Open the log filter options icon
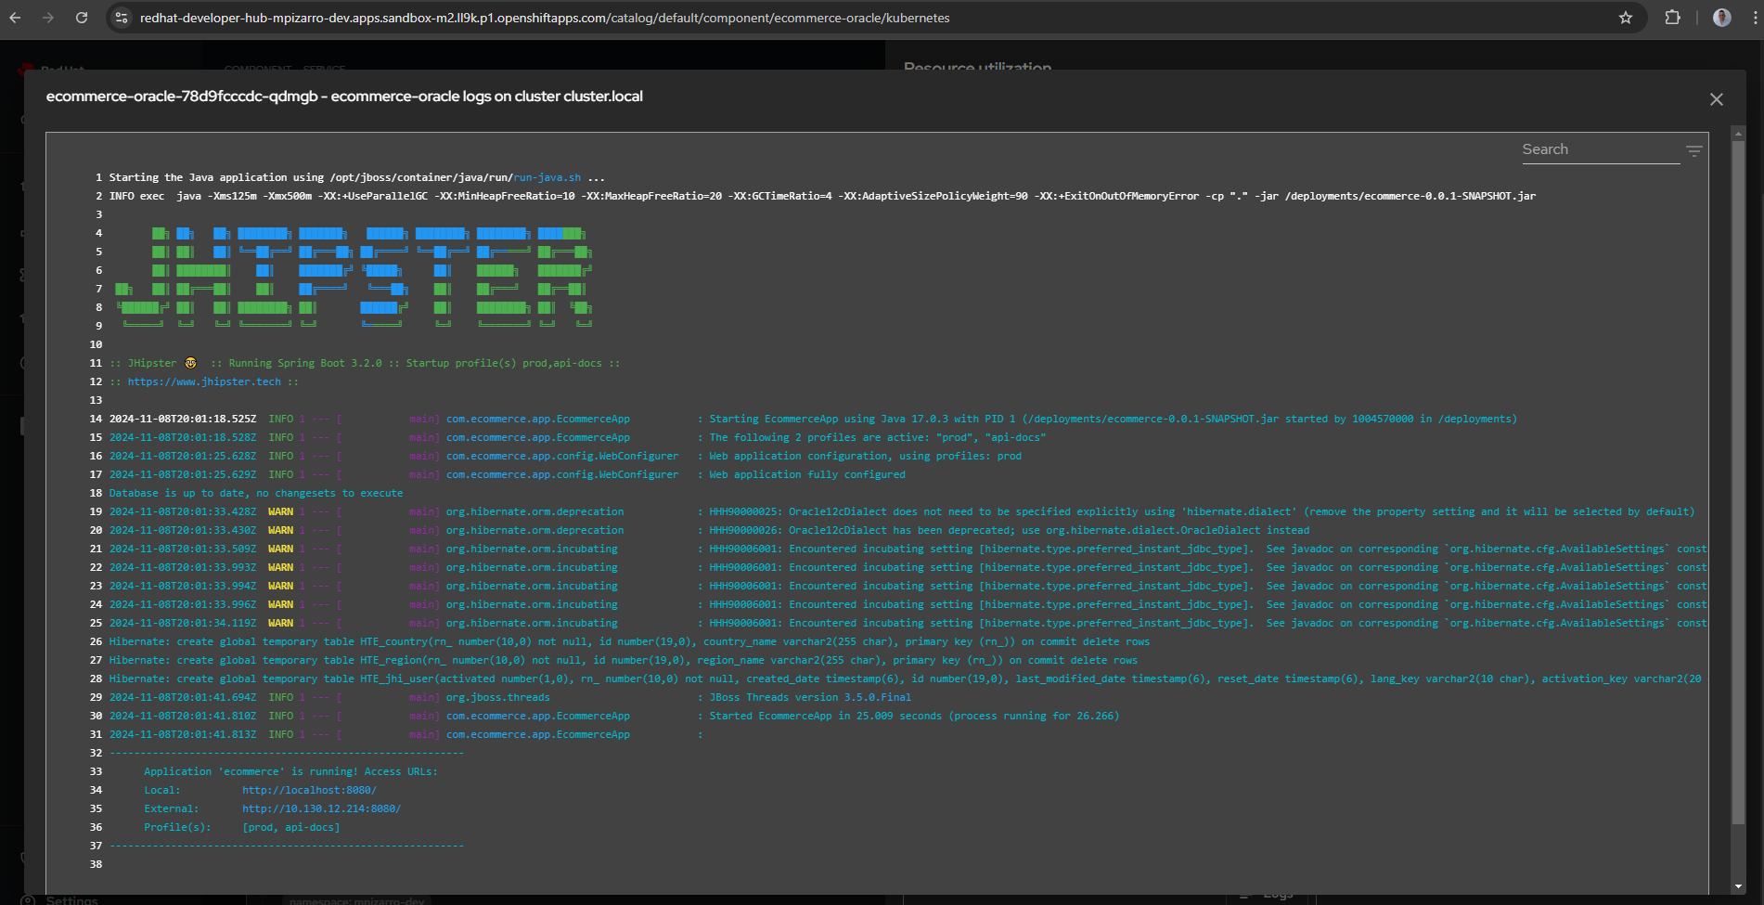The height and width of the screenshot is (905, 1764). tap(1694, 149)
